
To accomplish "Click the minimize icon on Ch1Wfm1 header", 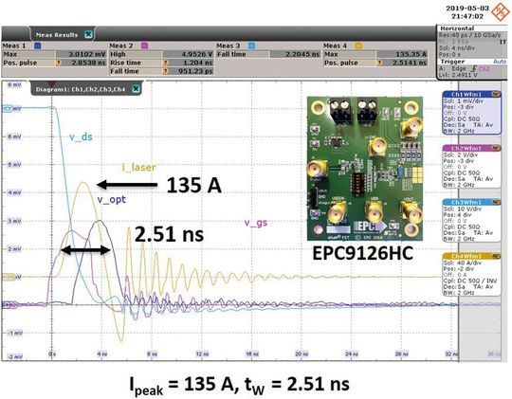I will [495, 95].
